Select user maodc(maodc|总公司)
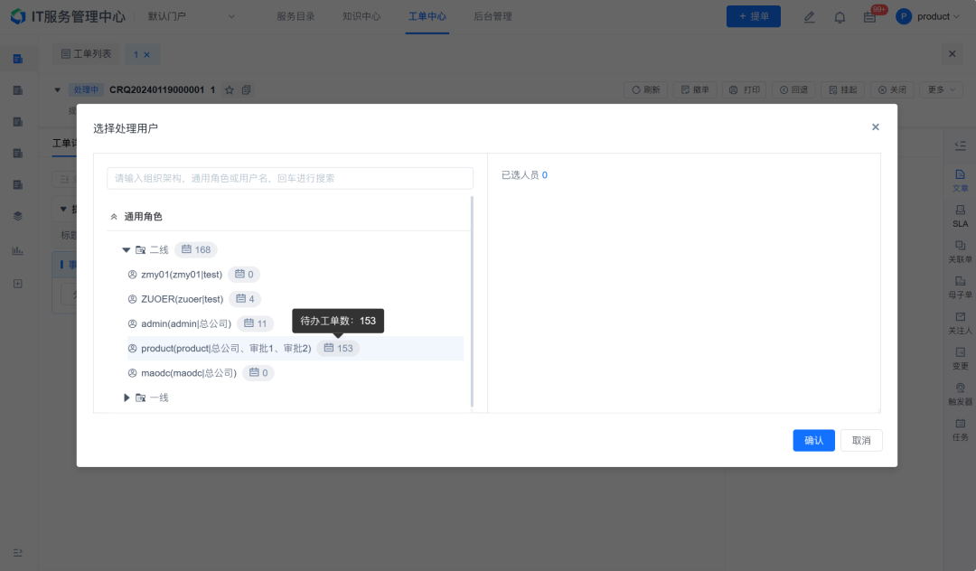Image resolution: width=976 pixels, height=571 pixels. coord(189,373)
